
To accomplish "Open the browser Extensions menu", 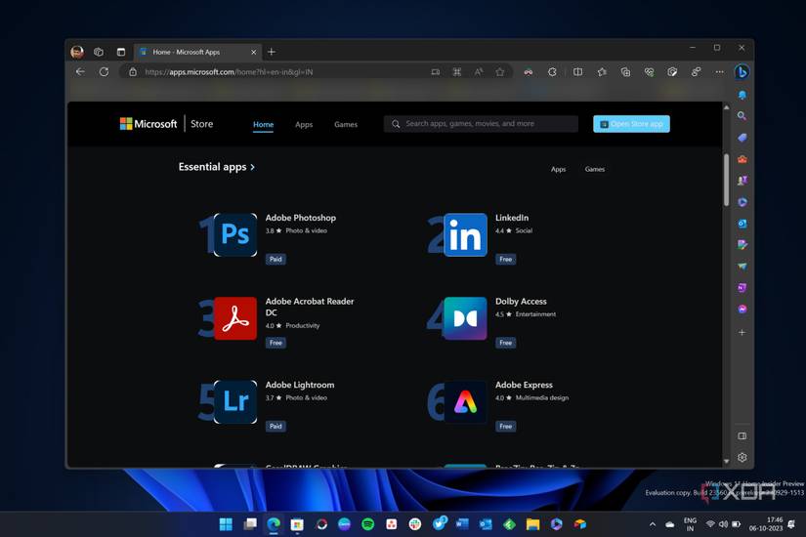I will [552, 72].
